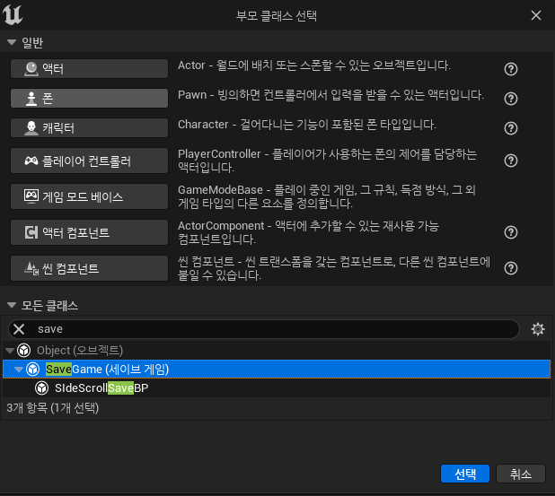Viewport: 555px width, 496px height.
Task: Pick the 캐릭터 (Character) class button
Action: coord(89,127)
